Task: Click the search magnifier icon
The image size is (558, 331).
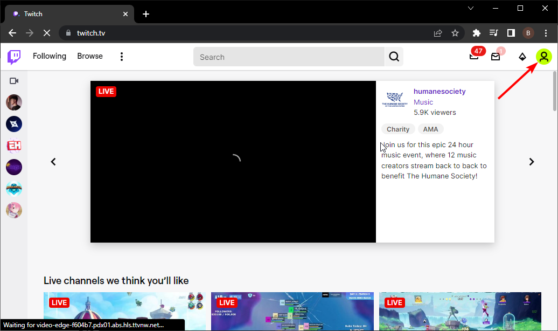Action: (394, 57)
